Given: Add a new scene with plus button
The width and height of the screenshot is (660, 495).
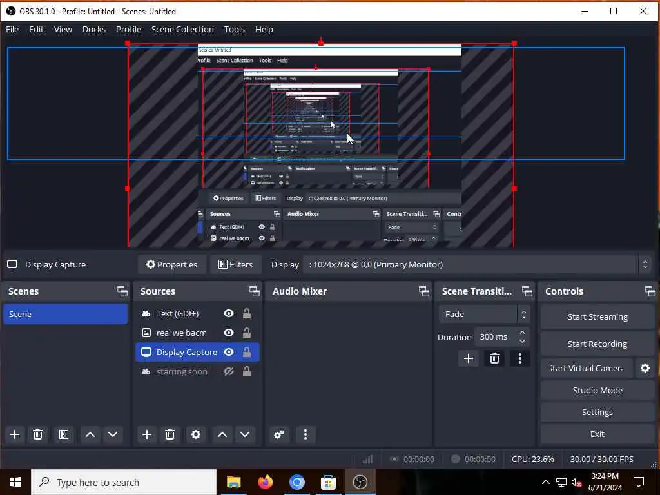Looking at the screenshot, I should [x=15, y=434].
